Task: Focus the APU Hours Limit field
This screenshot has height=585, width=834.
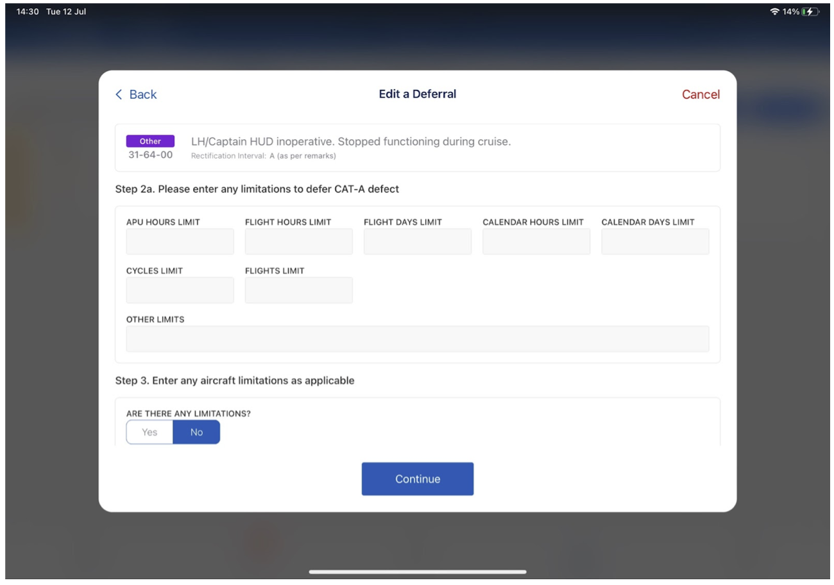Action: 180,242
